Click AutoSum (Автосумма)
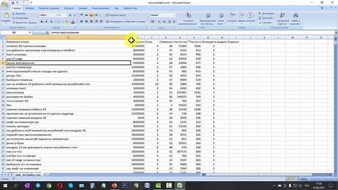The width and height of the screenshot is (338, 190). click(x=266, y=13)
